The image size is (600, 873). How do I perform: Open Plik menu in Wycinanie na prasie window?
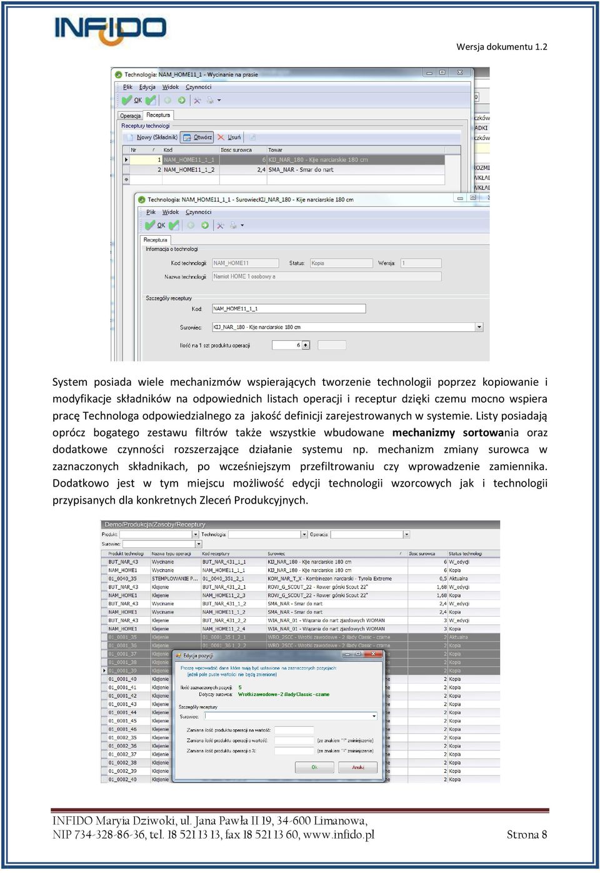127,87
